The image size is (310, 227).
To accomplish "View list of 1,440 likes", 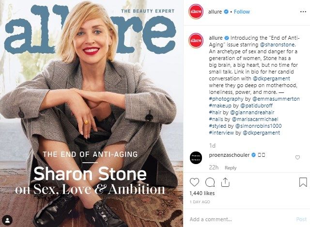I will [x=202, y=193].
